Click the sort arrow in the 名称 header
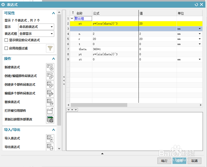The image size is (207, 167). pos(73,13)
